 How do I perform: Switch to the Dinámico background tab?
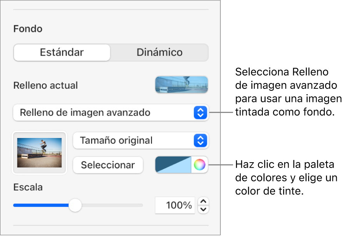(159, 52)
